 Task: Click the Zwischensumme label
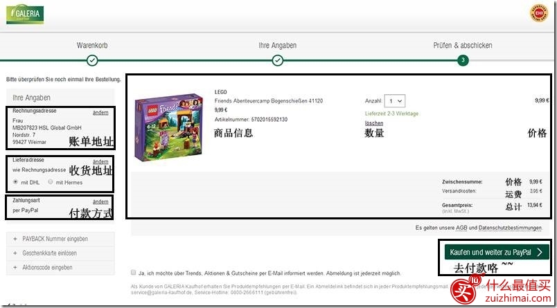[x=462, y=181]
